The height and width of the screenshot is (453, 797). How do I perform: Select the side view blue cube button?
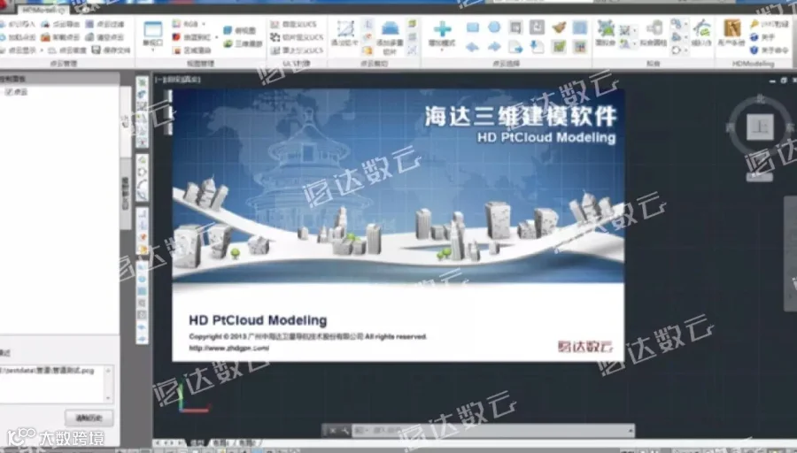coord(240,30)
